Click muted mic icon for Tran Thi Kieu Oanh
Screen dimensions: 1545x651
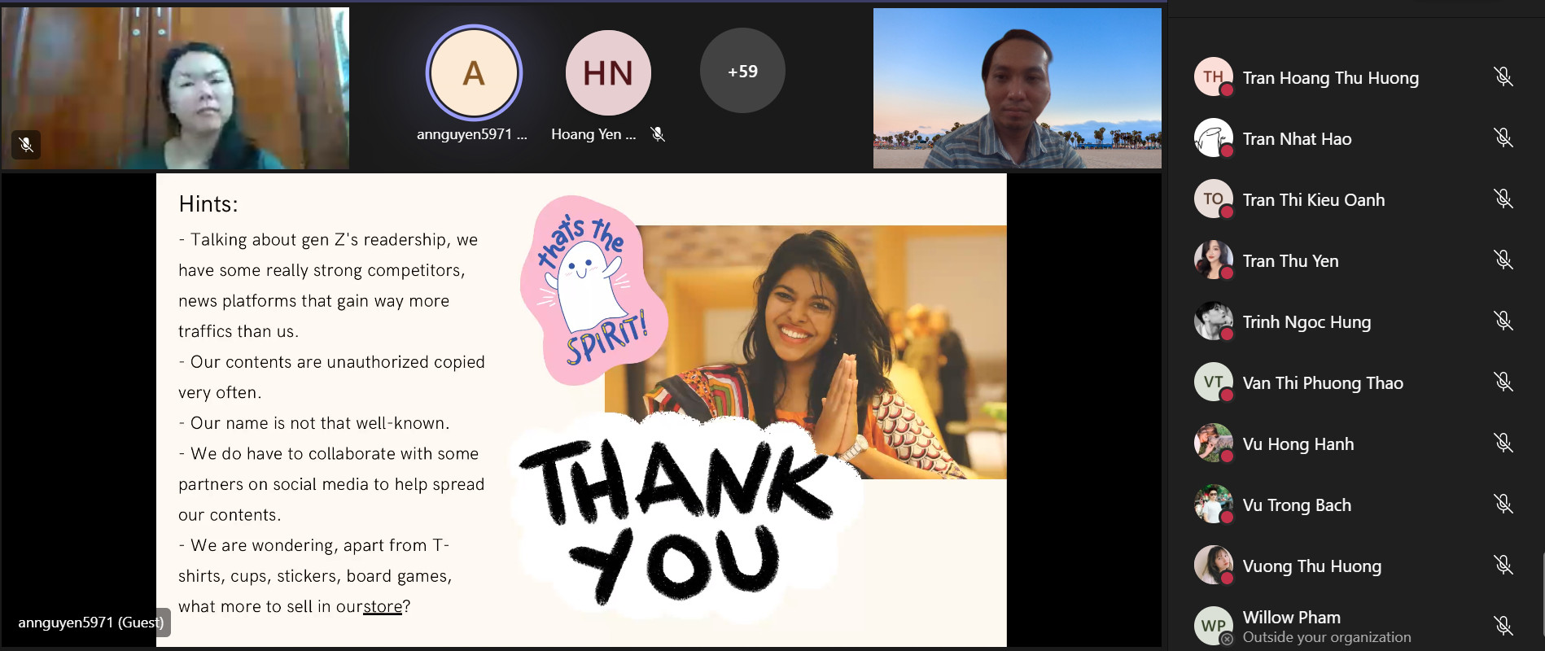pyautogui.click(x=1503, y=199)
